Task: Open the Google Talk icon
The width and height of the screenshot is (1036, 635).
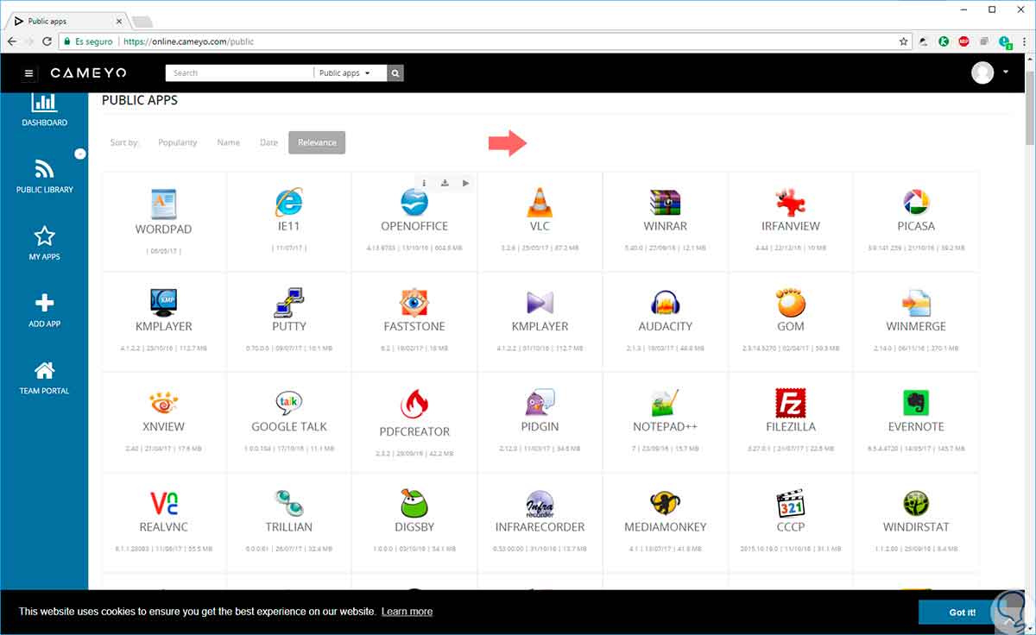Action: 288,403
